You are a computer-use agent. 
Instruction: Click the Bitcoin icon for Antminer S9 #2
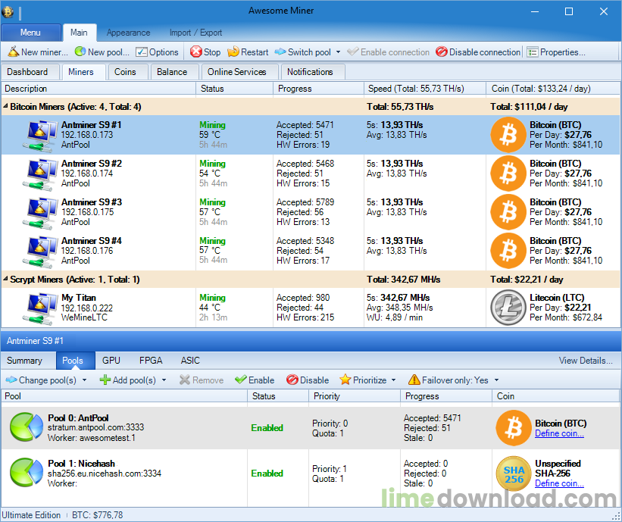(508, 173)
